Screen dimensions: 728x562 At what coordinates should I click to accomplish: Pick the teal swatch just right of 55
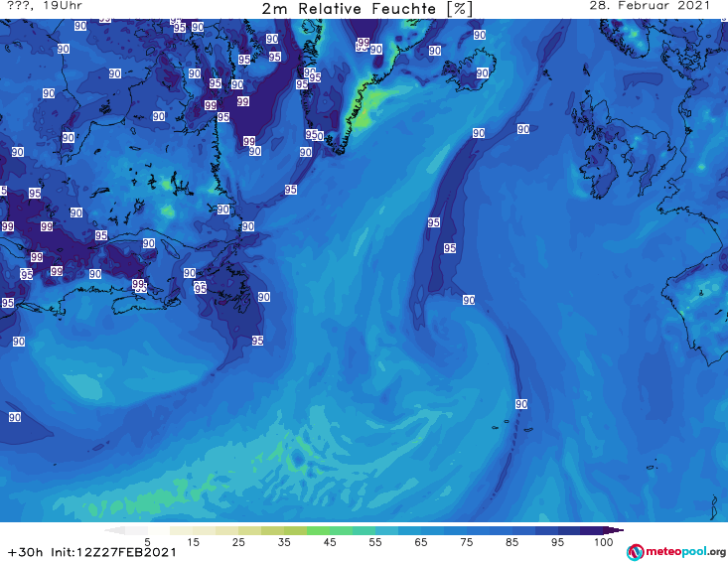click(386, 530)
